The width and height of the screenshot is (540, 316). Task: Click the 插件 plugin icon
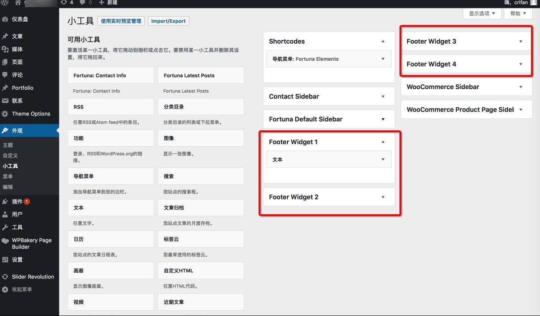(x=5, y=201)
